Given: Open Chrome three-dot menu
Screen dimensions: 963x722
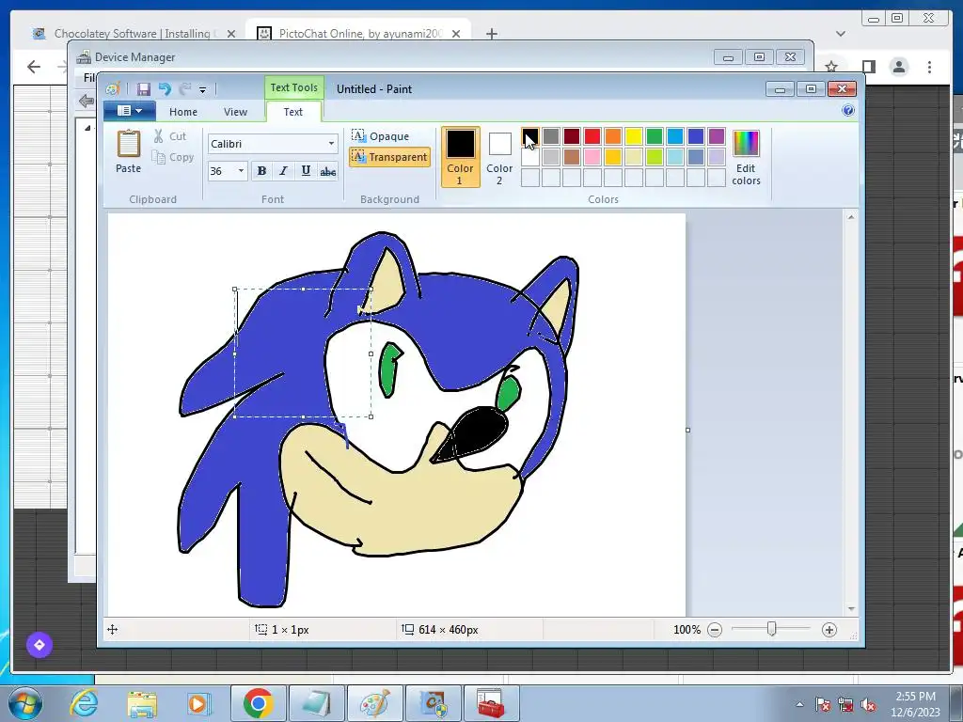Looking at the screenshot, I should [929, 67].
